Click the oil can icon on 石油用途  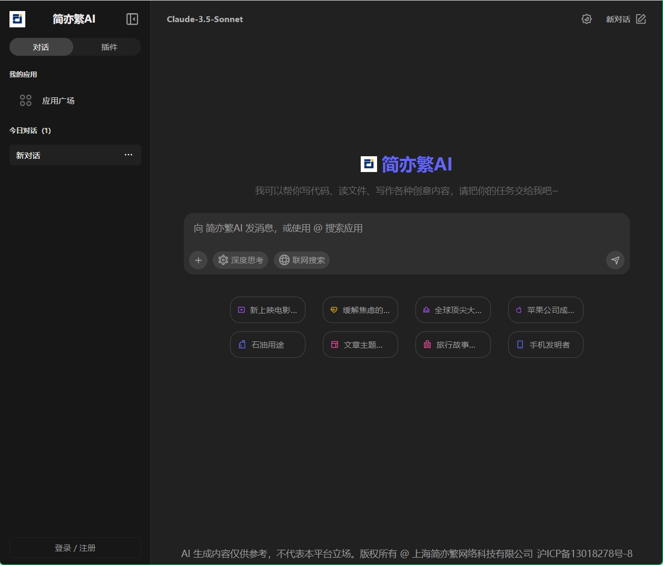click(242, 345)
